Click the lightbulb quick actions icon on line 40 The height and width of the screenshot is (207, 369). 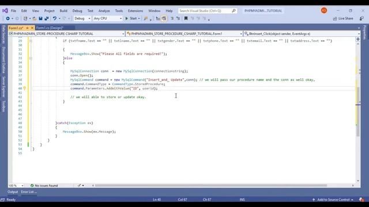click(24, 89)
